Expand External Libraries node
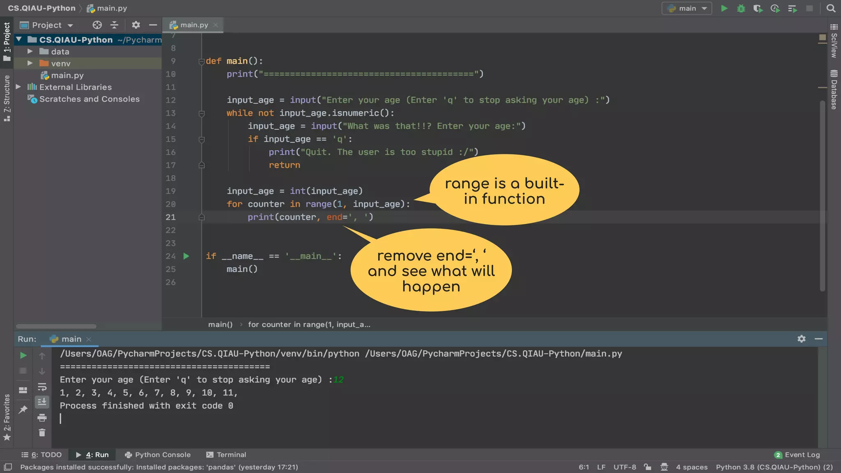 pos(18,87)
